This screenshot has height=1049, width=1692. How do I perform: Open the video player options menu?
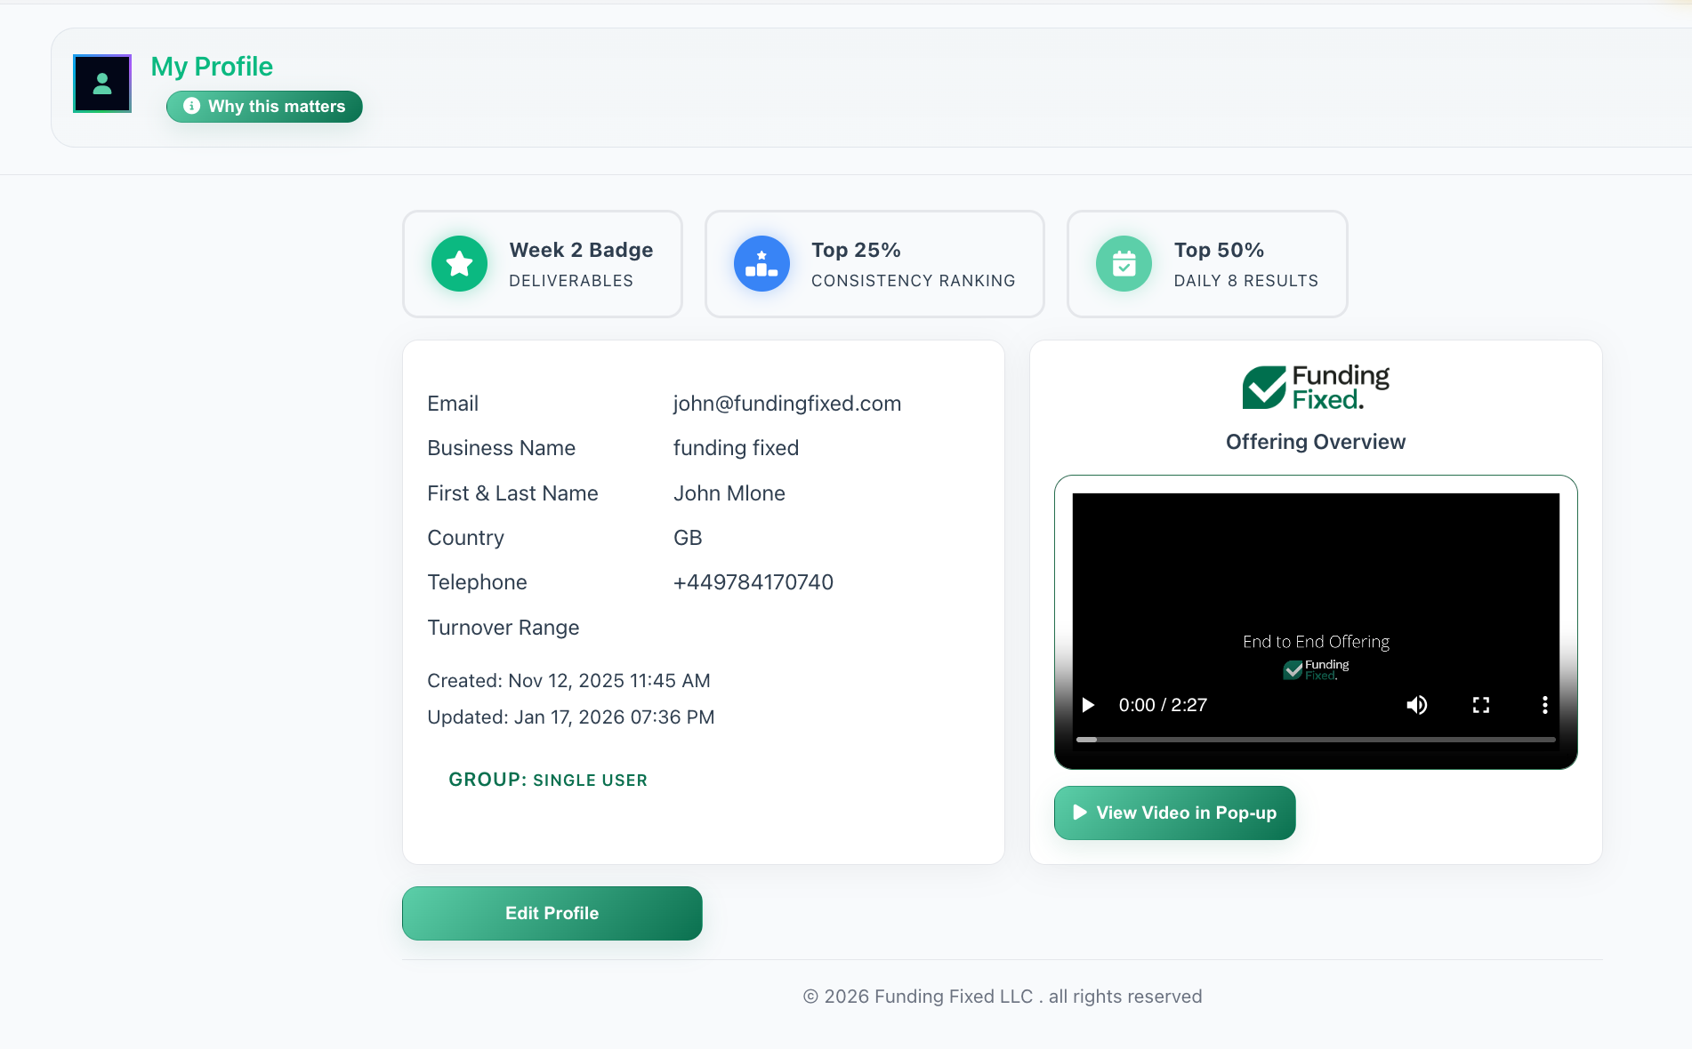pos(1545,705)
